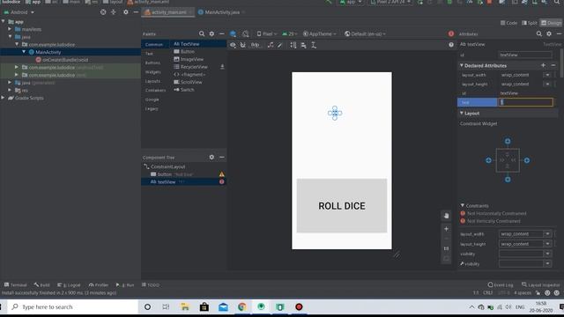Switch to Split view
The image size is (564, 317).
click(529, 23)
